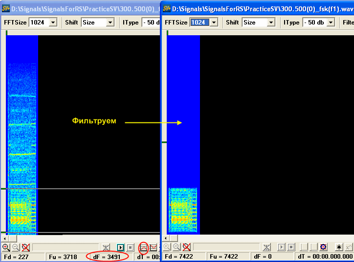Open Shift Size dropdown in right window
Image resolution: width=354 pixels, height=262 pixels.
271,23
